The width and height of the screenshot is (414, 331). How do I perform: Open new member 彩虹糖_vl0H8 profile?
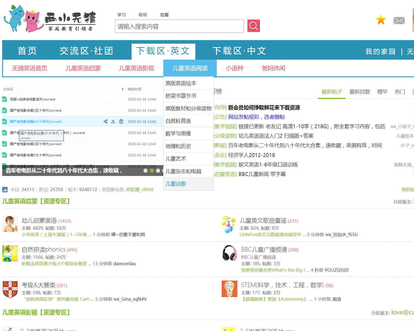click(x=140, y=189)
